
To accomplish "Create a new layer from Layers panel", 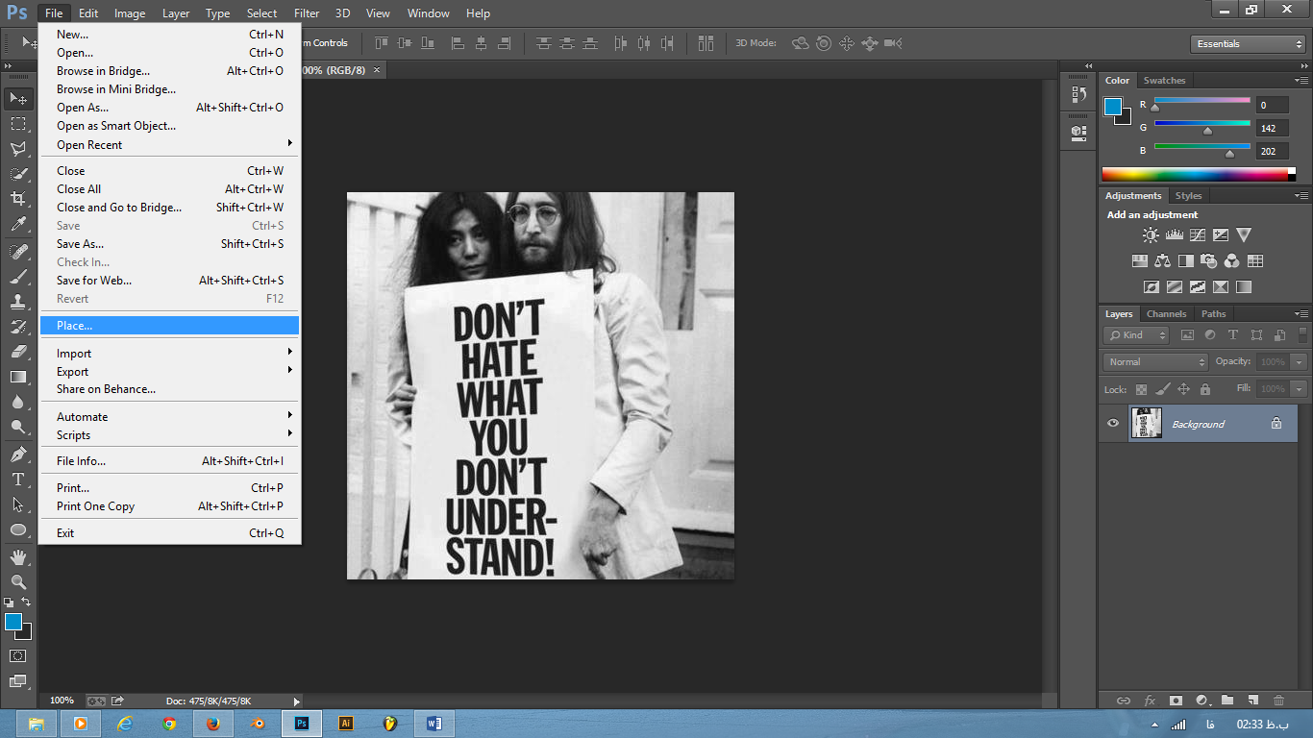I will click(1252, 701).
